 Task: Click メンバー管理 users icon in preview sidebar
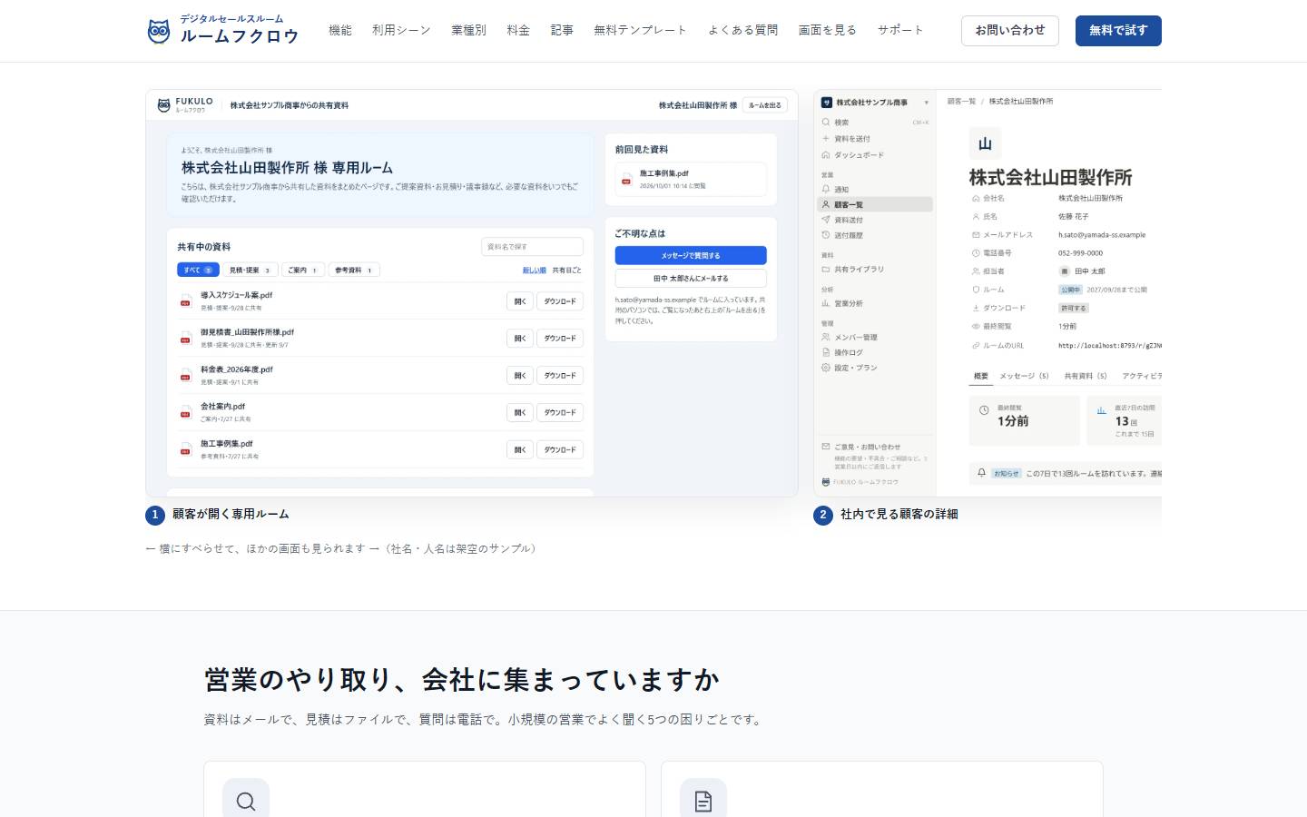(x=826, y=337)
